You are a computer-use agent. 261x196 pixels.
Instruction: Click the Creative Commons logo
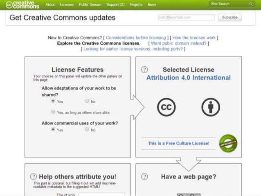coord(22,5)
